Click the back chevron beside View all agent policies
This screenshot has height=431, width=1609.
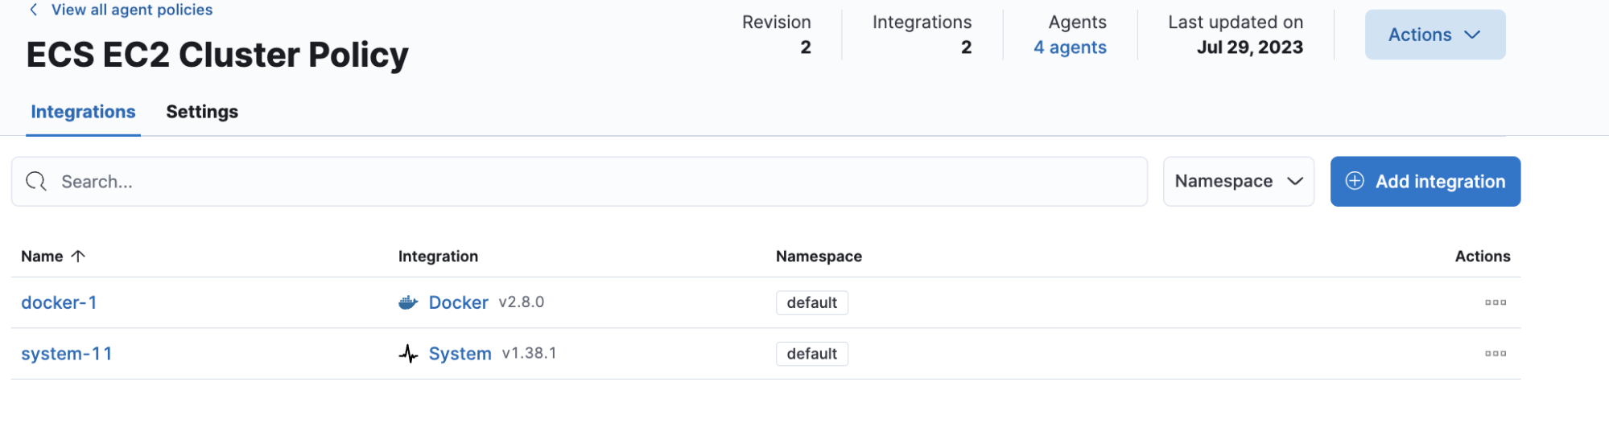click(34, 10)
